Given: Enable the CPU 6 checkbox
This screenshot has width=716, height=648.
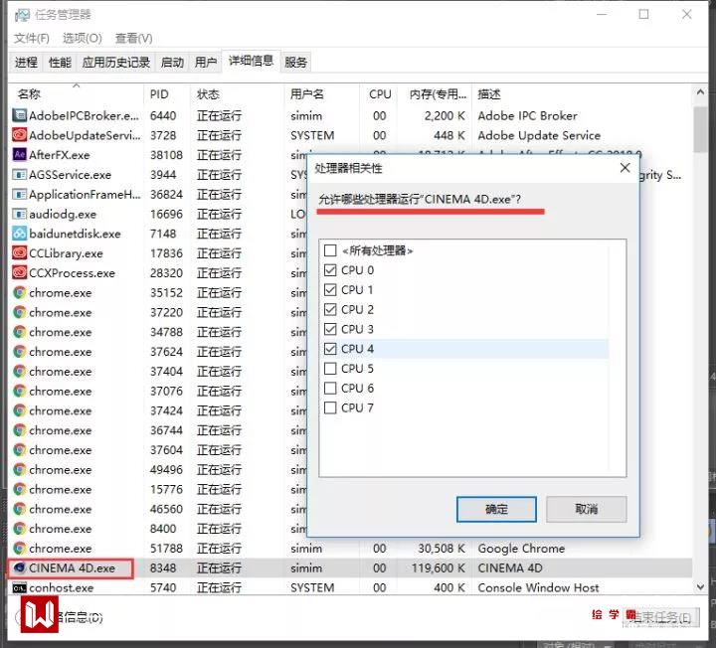Looking at the screenshot, I should click(x=330, y=388).
